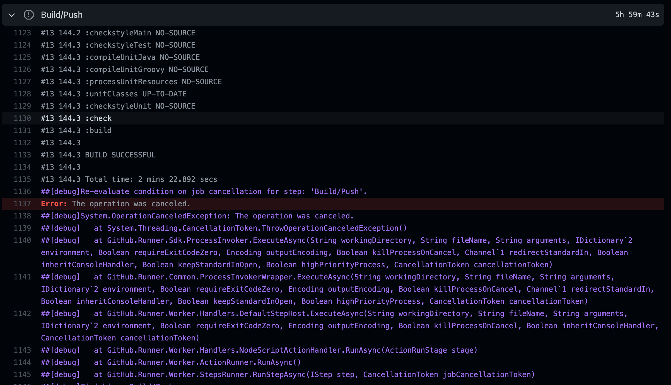Click the BUILD SUCCESSFUL log line

(x=98, y=155)
